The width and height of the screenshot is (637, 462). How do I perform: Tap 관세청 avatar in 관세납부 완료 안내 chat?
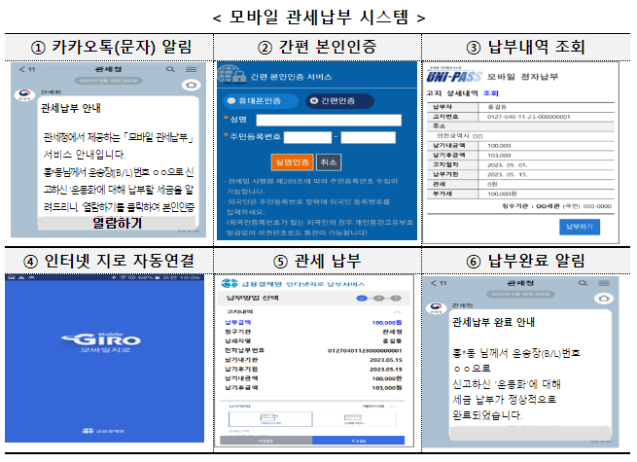437,308
